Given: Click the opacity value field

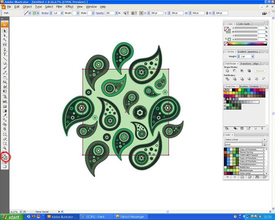Looking at the screenshot, I should (x=110, y=13).
